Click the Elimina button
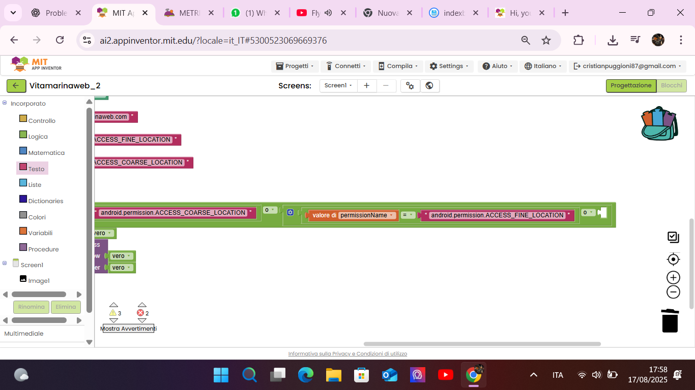Image resolution: width=695 pixels, height=390 pixels. (66, 307)
